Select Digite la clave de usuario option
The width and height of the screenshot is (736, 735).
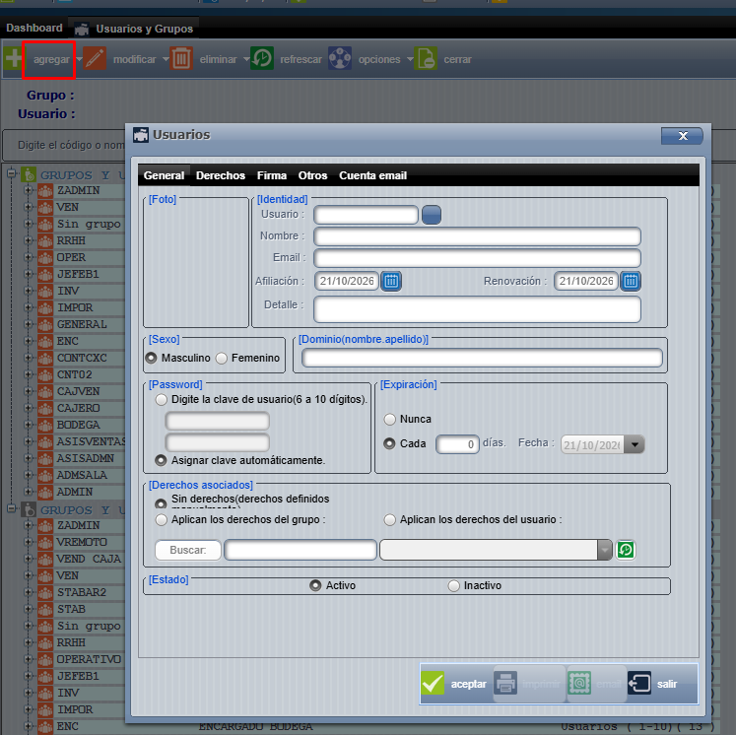[x=161, y=400]
